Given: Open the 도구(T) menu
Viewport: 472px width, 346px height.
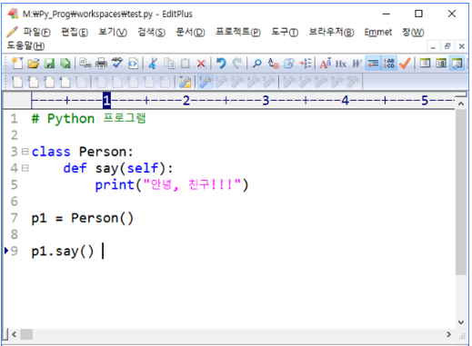Looking at the screenshot, I should pos(285,32).
